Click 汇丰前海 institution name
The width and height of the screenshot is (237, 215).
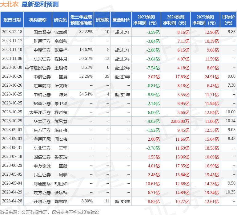click(x=42, y=85)
